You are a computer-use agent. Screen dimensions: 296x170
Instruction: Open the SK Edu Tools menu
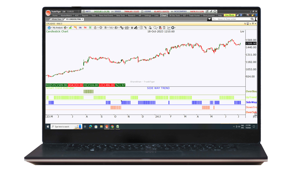[x=175, y=16]
